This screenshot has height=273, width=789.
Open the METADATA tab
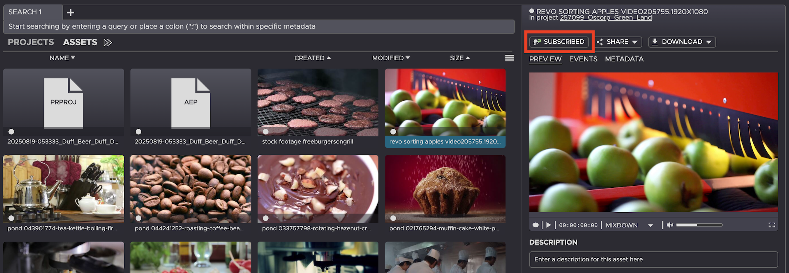tap(624, 59)
